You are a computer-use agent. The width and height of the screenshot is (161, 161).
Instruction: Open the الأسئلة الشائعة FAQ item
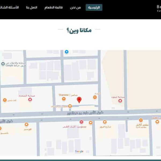tap(9, 8)
